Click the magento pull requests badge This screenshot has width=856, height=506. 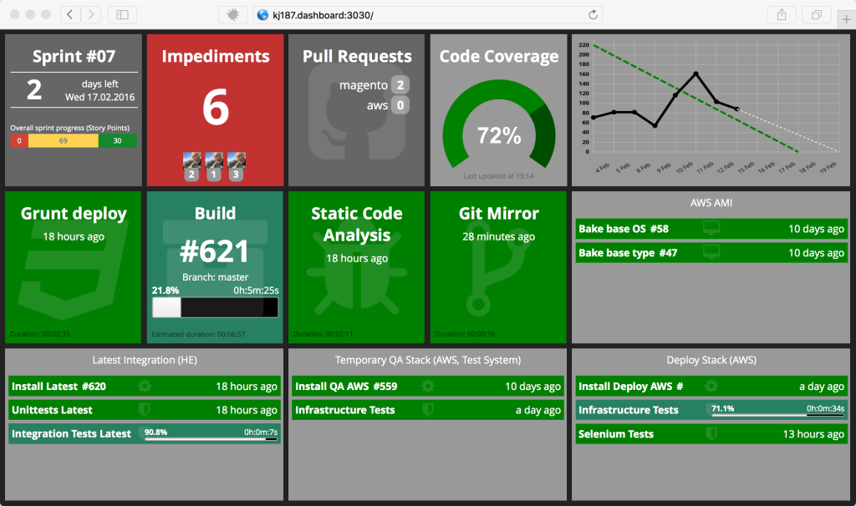[x=401, y=84]
